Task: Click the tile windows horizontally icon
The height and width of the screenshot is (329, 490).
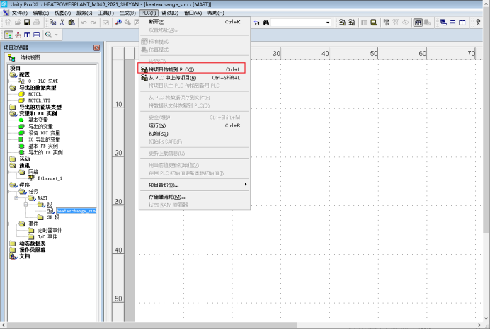Action: (x=454, y=23)
